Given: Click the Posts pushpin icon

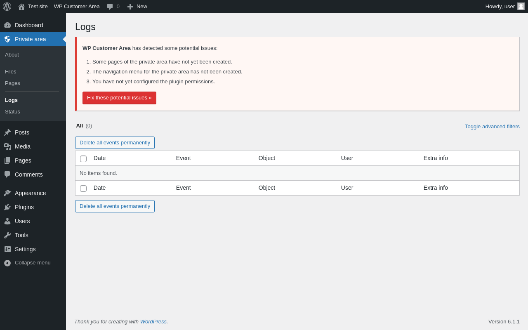Looking at the screenshot, I should 7,132.
